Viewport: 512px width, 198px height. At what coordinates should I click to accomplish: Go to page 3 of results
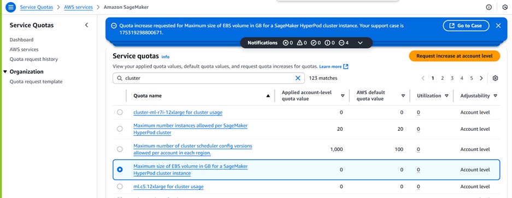(x=452, y=78)
